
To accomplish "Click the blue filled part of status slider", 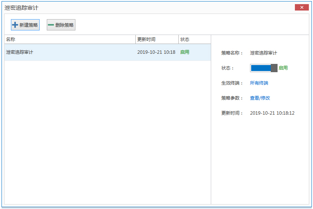I will click(261, 68).
